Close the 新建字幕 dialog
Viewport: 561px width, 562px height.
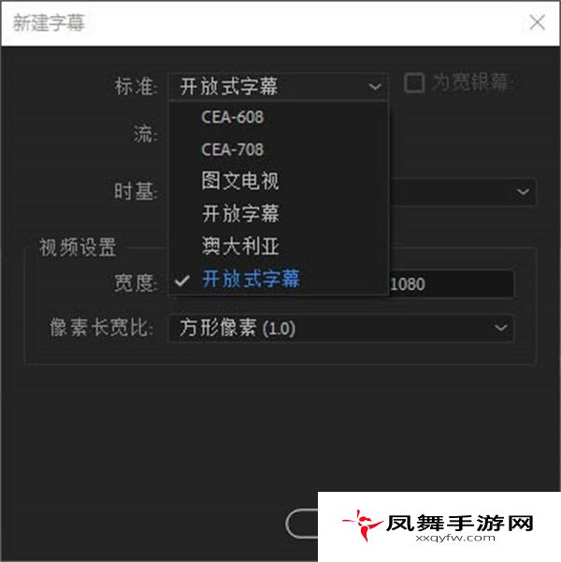(537, 22)
